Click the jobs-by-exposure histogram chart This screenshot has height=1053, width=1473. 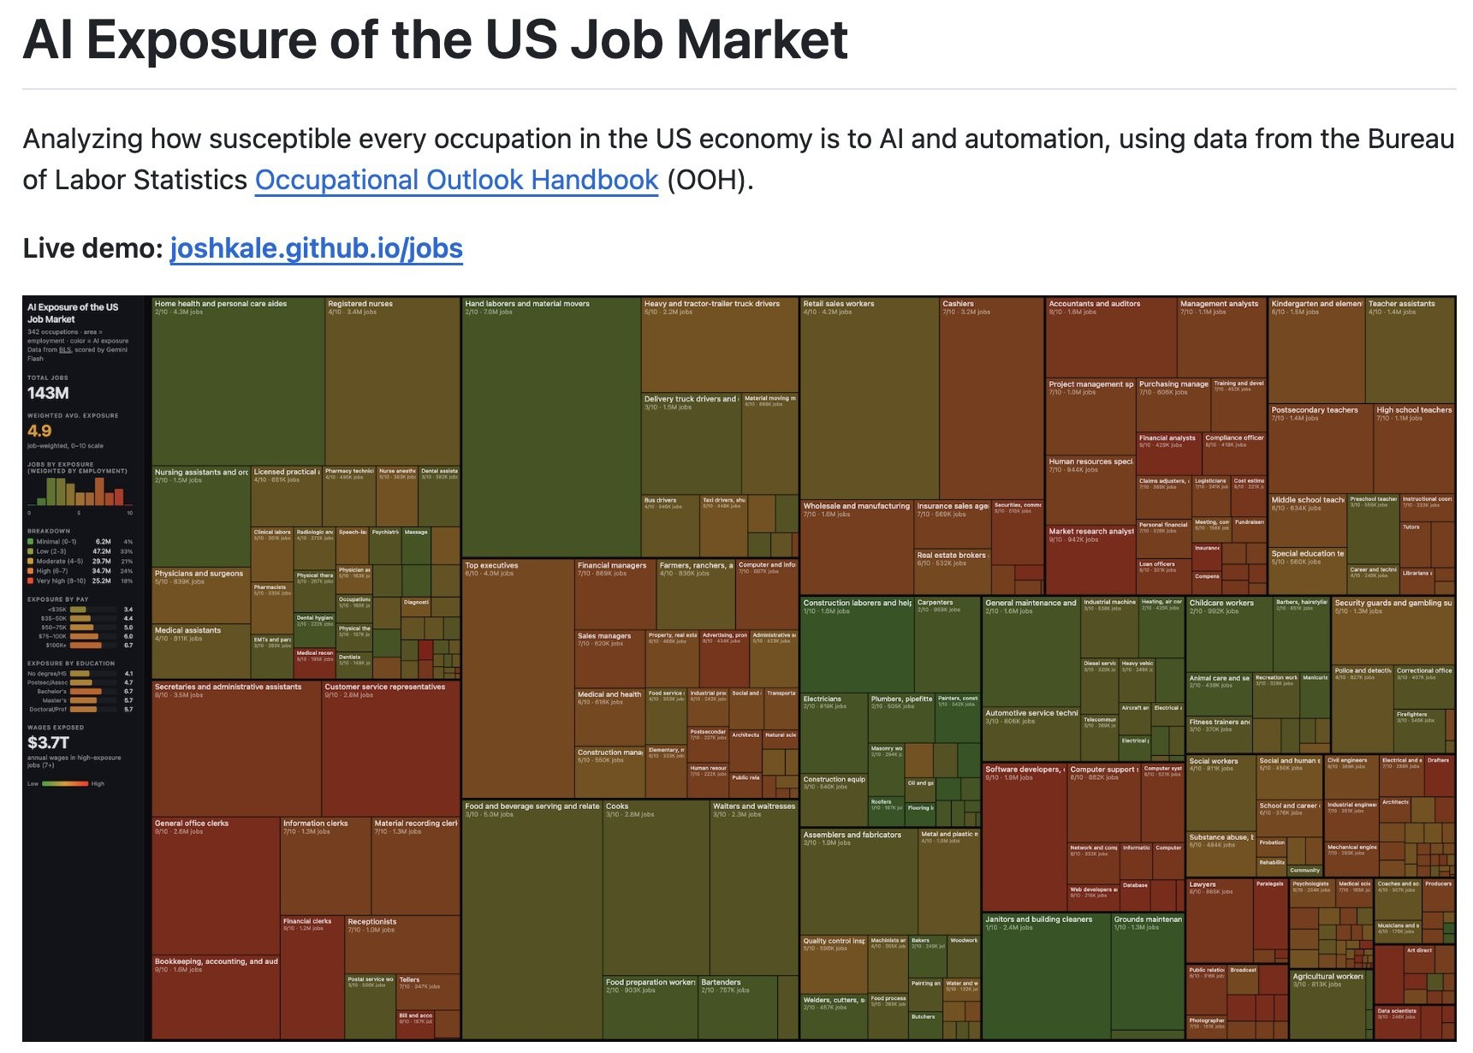79,491
